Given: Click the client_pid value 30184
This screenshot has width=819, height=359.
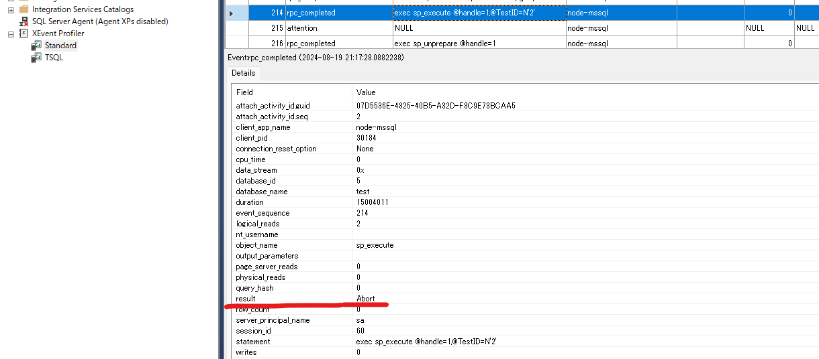Looking at the screenshot, I should (x=366, y=138).
